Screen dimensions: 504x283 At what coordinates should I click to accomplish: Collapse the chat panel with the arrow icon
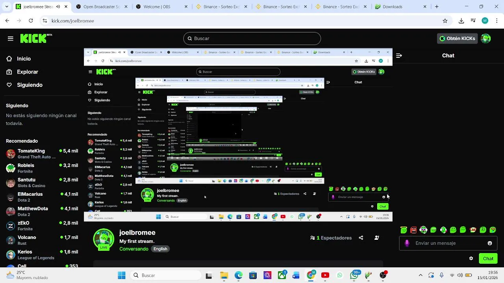(399, 55)
